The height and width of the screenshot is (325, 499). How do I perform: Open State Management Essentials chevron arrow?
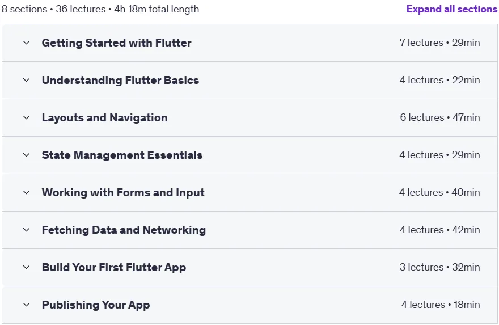(x=27, y=155)
